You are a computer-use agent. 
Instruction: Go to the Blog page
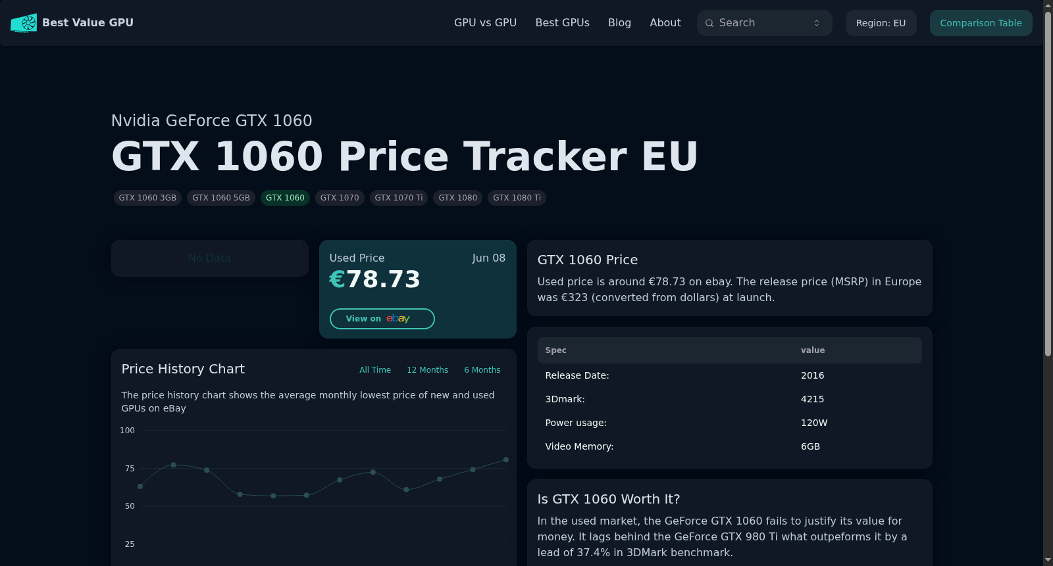click(x=619, y=23)
